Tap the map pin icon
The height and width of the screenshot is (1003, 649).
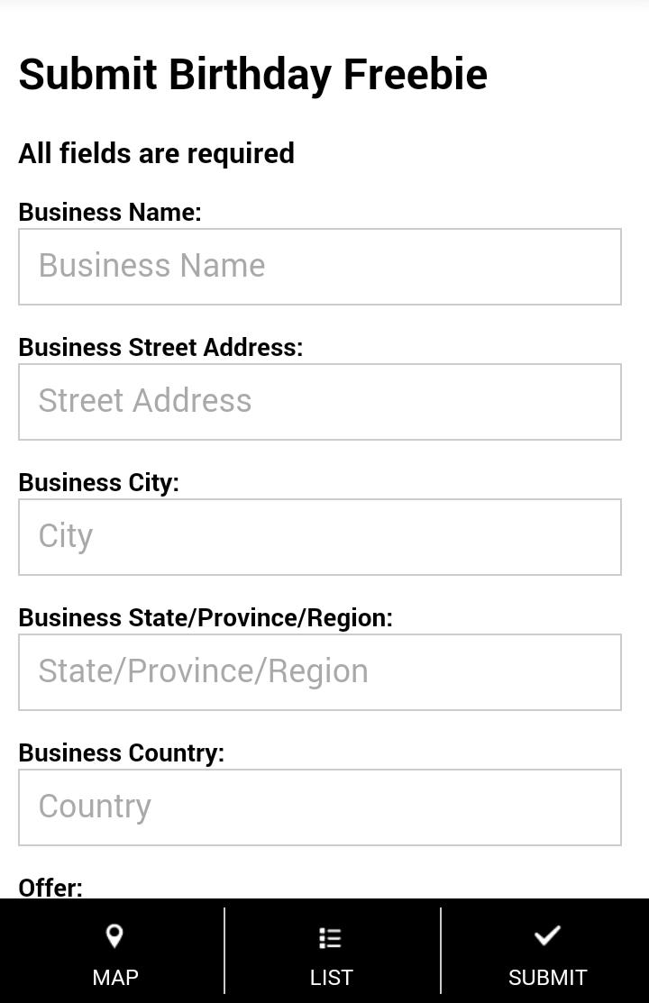tap(114, 936)
